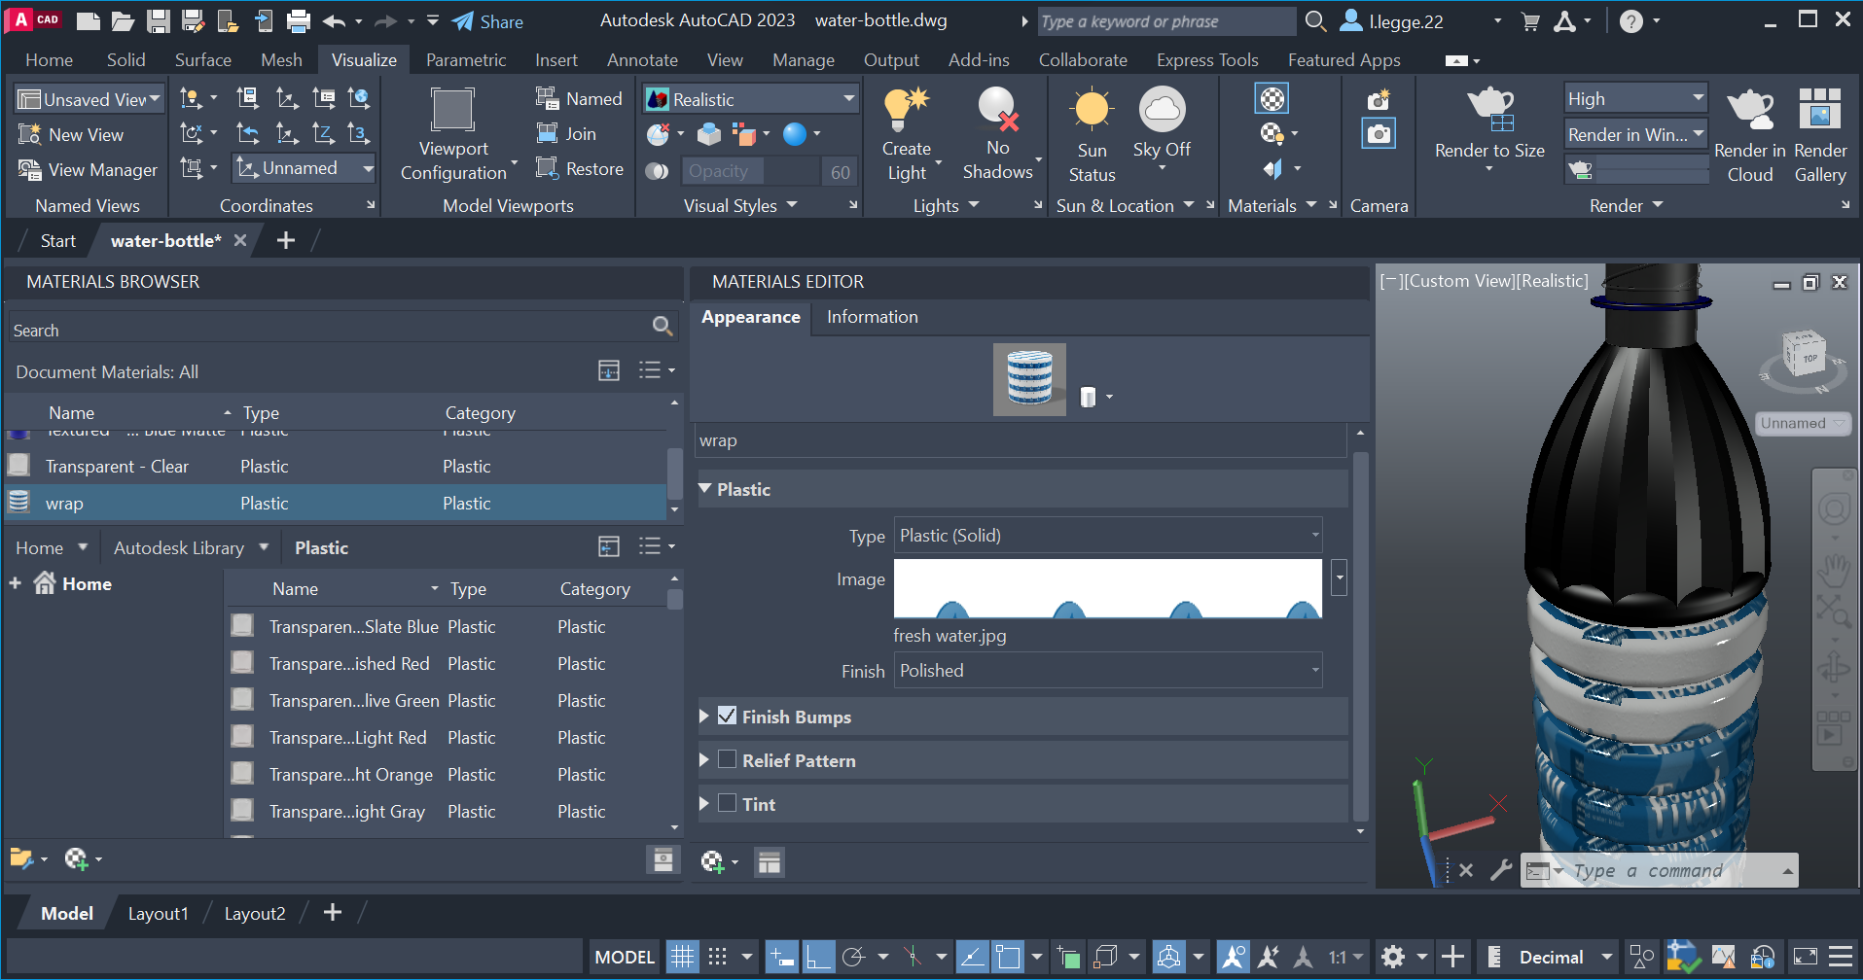This screenshot has width=1863, height=980.
Task: Click the Customization menu status bar icon
Action: (x=1841, y=958)
